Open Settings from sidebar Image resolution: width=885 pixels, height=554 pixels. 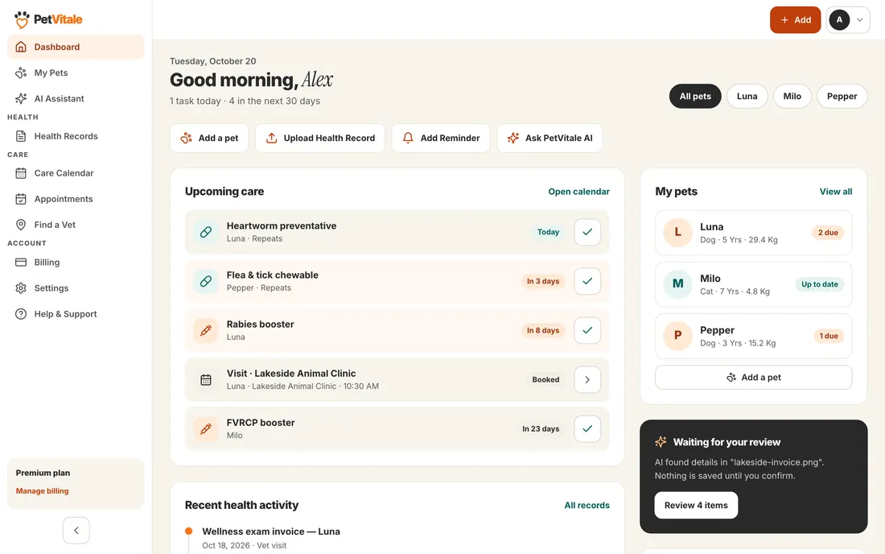point(76,288)
